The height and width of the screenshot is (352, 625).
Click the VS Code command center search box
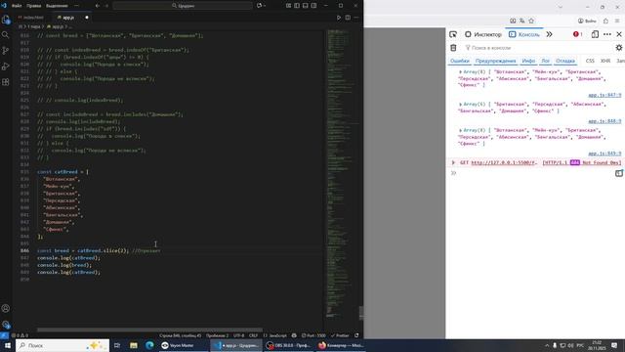(x=183, y=6)
